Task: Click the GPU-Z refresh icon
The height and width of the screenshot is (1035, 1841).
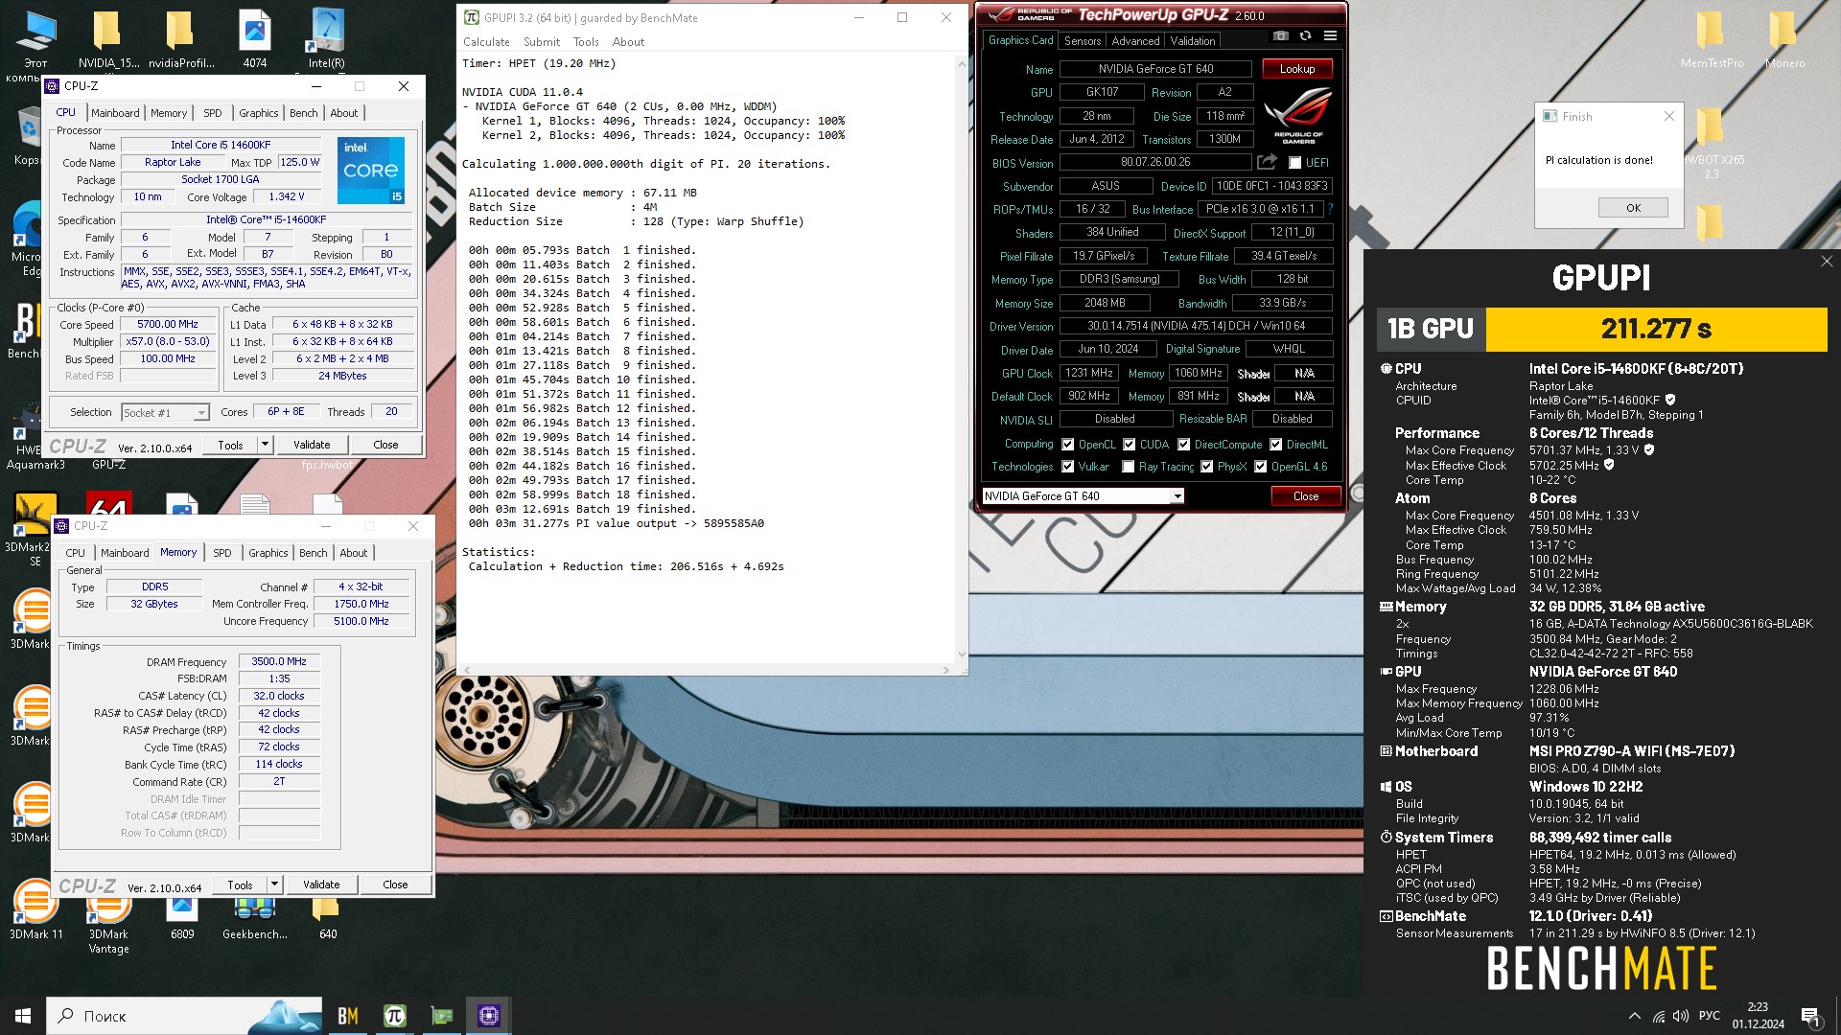Action: pos(1305,36)
